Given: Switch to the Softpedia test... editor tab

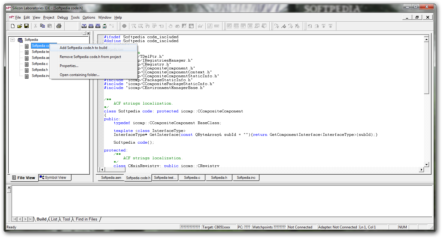Looking at the screenshot, I should point(165,178).
